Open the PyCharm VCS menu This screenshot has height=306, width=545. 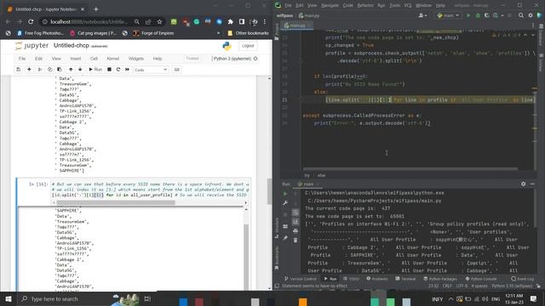pos(408,6)
